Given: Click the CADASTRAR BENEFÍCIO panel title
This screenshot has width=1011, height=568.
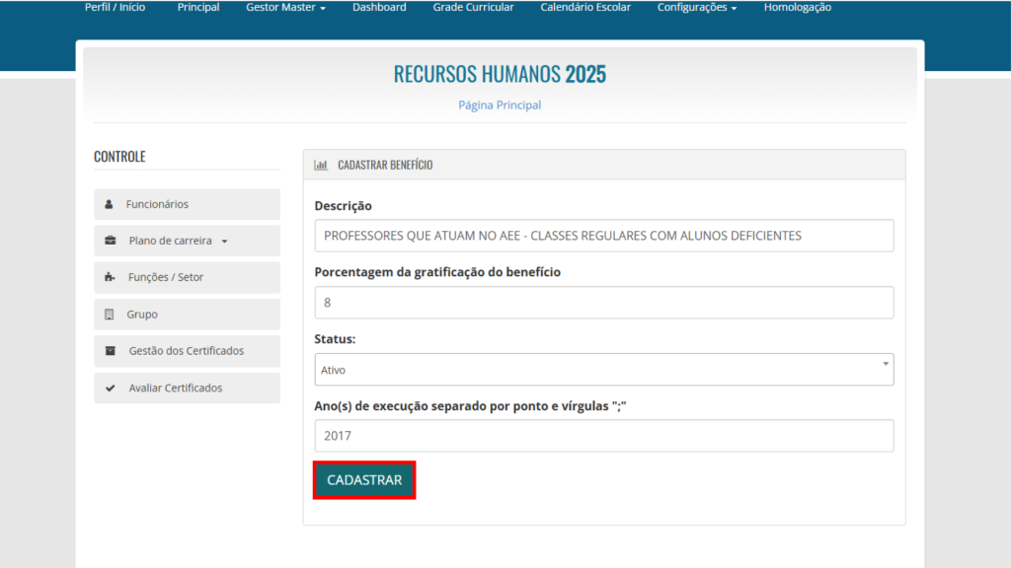Looking at the screenshot, I should tap(385, 165).
